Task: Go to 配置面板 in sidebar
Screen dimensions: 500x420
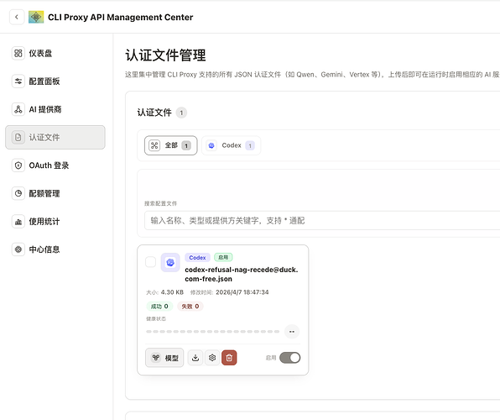Action: [x=55, y=81]
